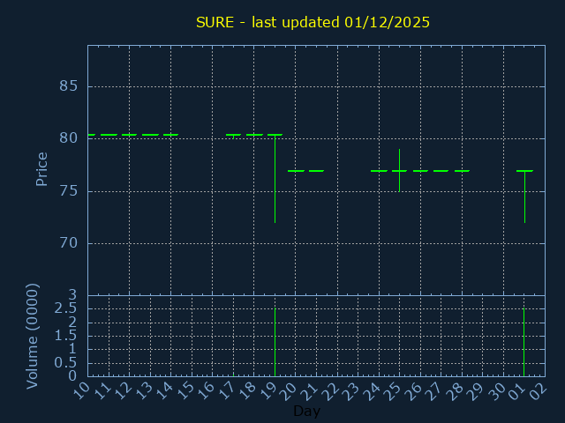Click the day 12 price dash
The width and height of the screenshot is (565, 423).
(x=129, y=135)
